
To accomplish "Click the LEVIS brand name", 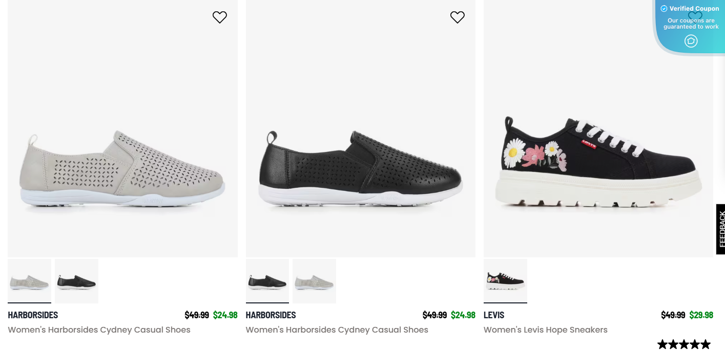I will [494, 315].
